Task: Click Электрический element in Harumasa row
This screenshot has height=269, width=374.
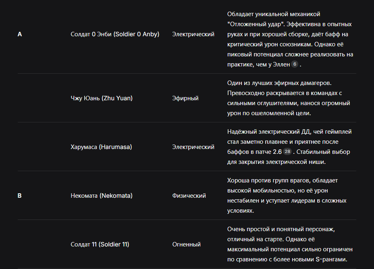Action: pos(193,147)
